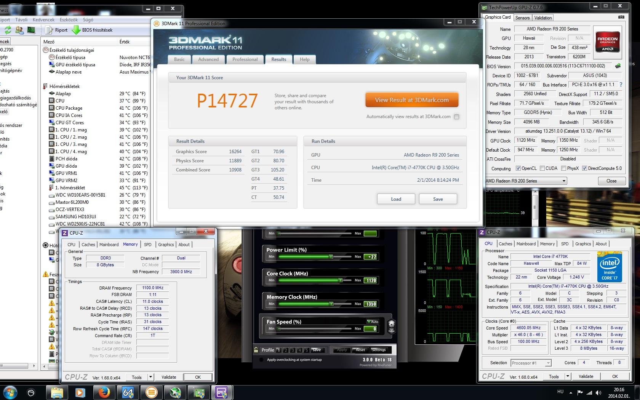Open the Caches tab in CPU-Z CPU window
The image size is (640, 400).
[x=505, y=244]
